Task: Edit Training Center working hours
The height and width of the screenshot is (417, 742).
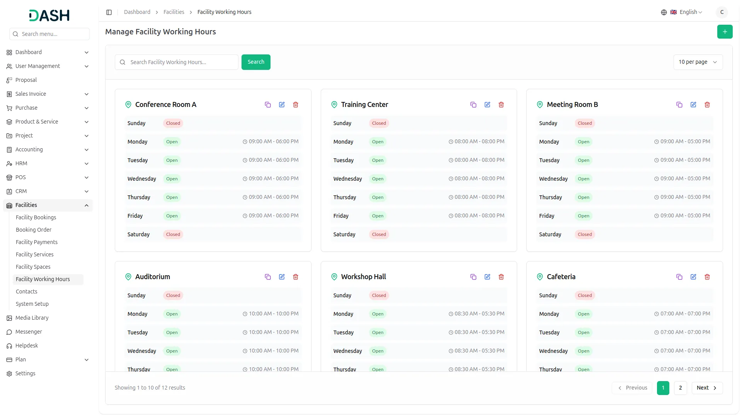Action: [x=487, y=105]
